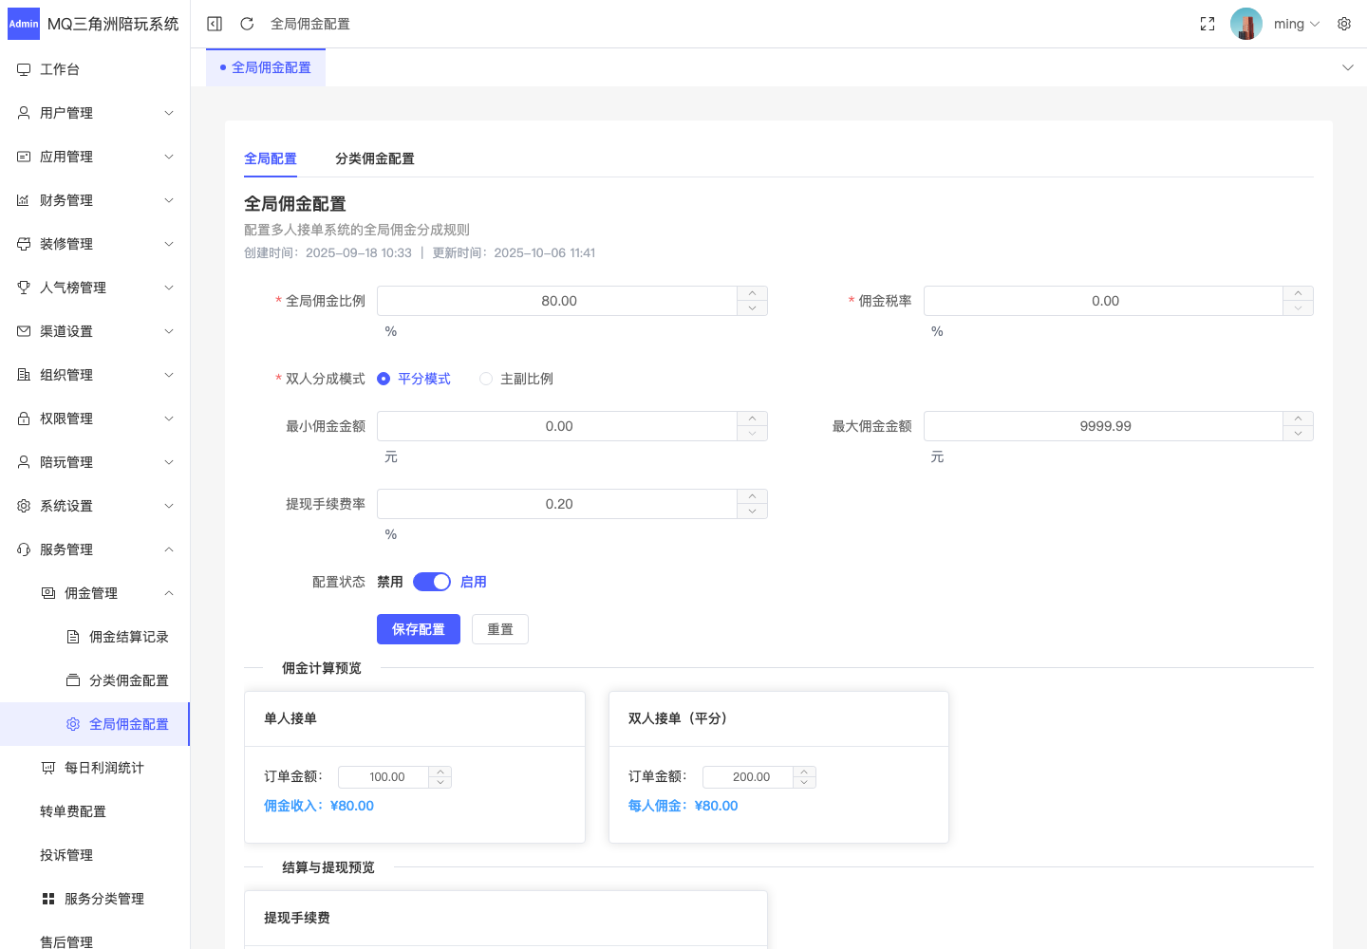Select 平分模式 radio button
The height and width of the screenshot is (949, 1367).
(384, 379)
